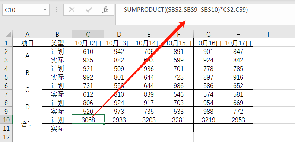Select row 10 header
Viewport: 295px width, 142px height.
tap(6, 120)
